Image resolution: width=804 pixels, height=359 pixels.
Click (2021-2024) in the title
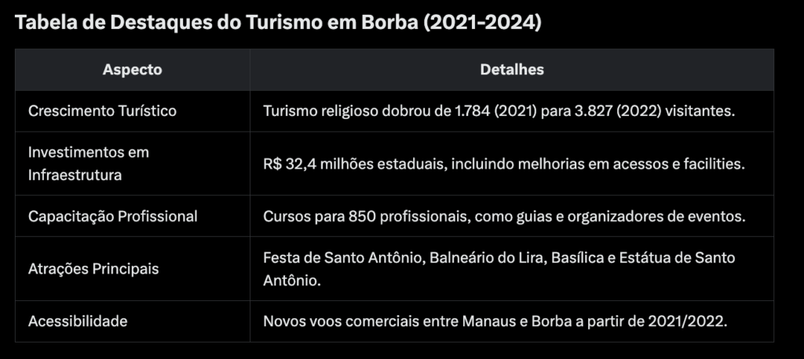click(481, 22)
